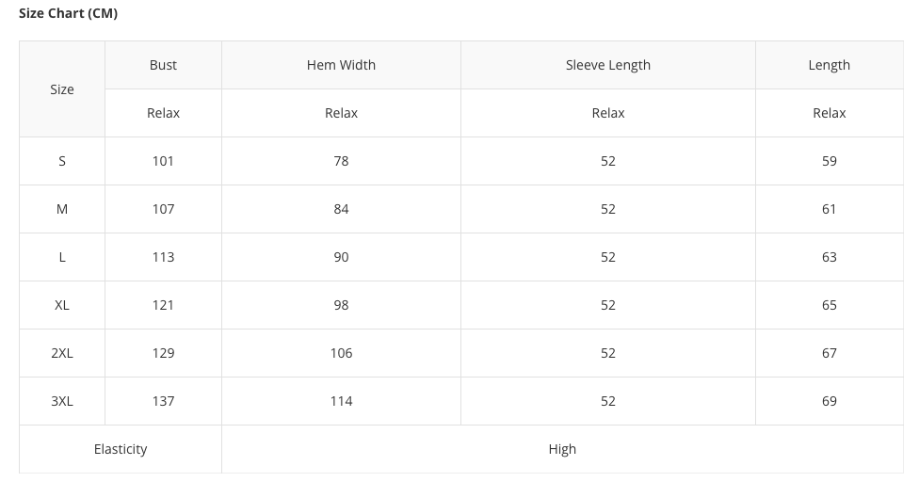Click bust value 121 for size XL
This screenshot has height=498, width=919.
pyautogui.click(x=163, y=305)
